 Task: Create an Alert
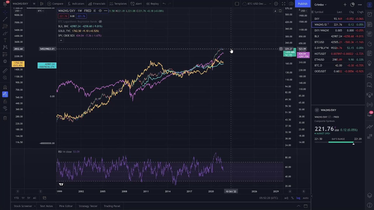click(136, 3)
